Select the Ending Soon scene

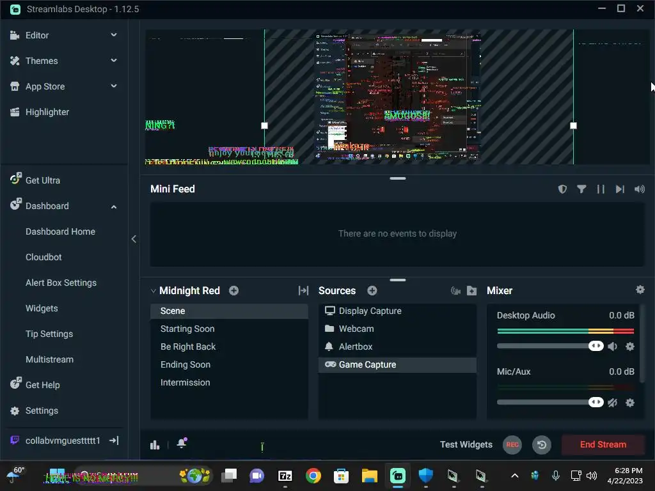pyautogui.click(x=229, y=364)
